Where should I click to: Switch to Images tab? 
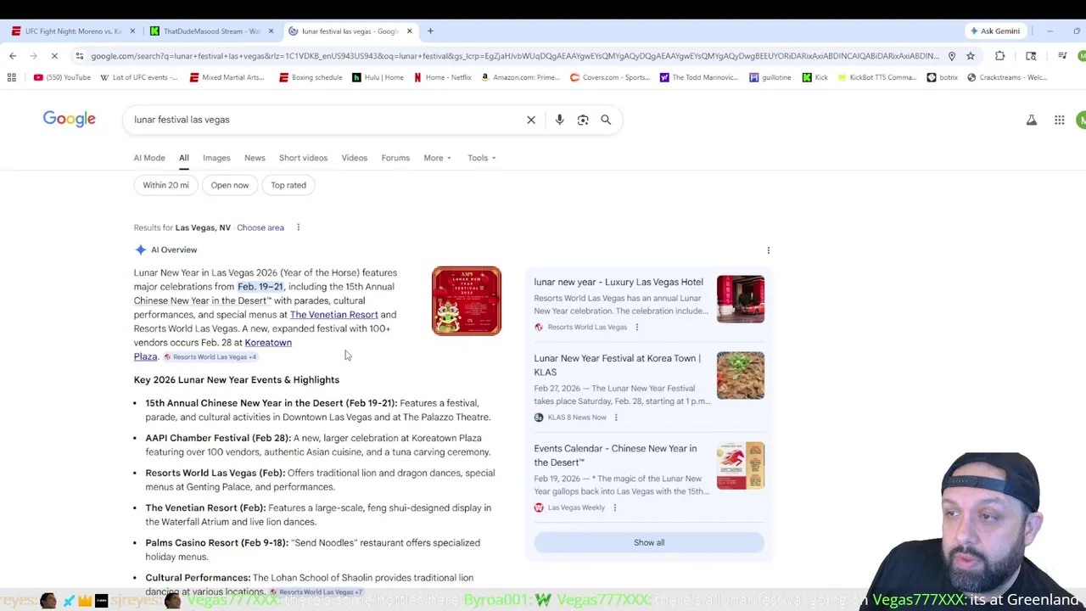[x=216, y=158]
